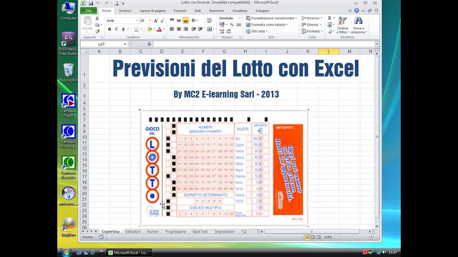Click the Windows Start orb

[66, 252]
